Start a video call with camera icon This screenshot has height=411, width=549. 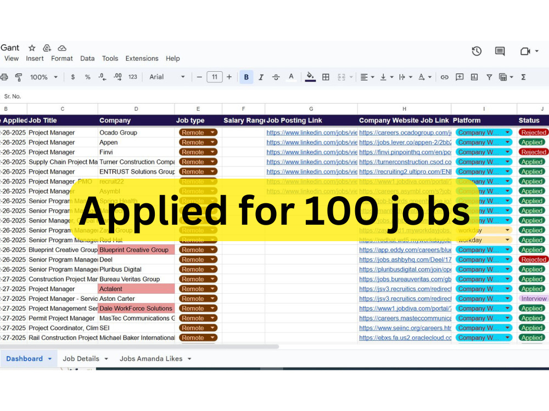pyautogui.click(x=525, y=52)
